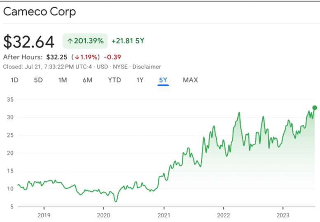
Task: Click the 10 y-axis label
Action: pyautogui.click(x=10, y=189)
